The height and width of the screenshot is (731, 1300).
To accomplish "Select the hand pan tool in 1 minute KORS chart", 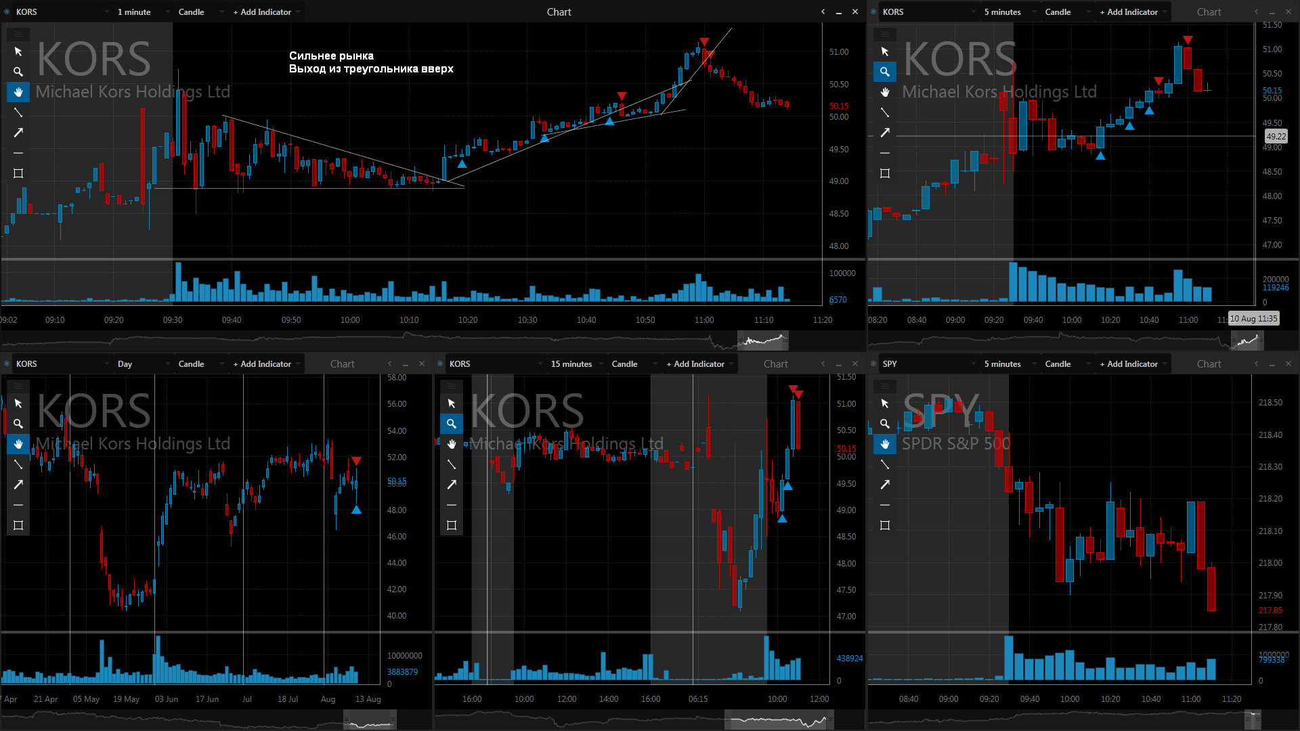I will 18,92.
